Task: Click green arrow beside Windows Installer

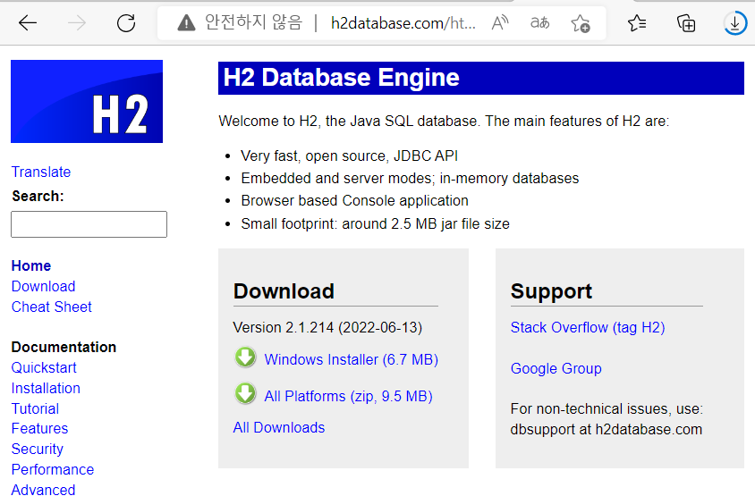Action: click(246, 358)
